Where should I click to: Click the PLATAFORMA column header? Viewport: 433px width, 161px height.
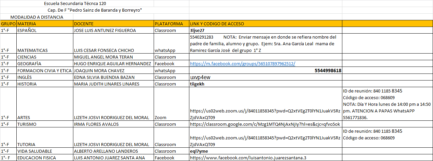171,24
